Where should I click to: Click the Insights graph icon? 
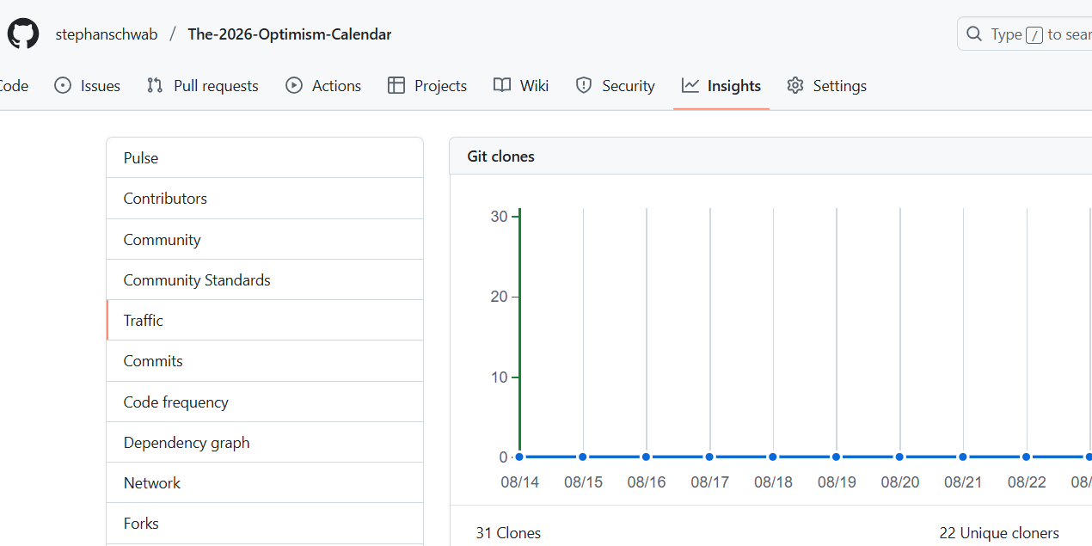[690, 86]
